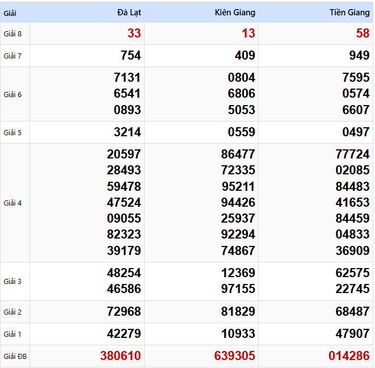Select red number 58 under Tiền Giang

click(363, 34)
